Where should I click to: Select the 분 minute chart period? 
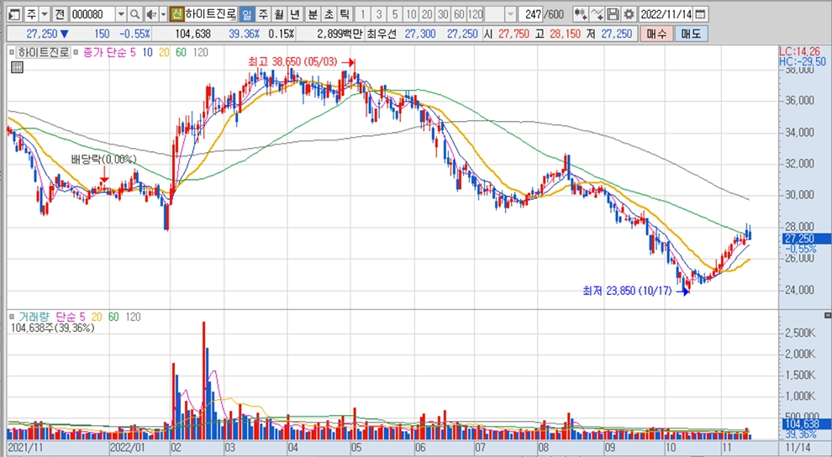313,14
